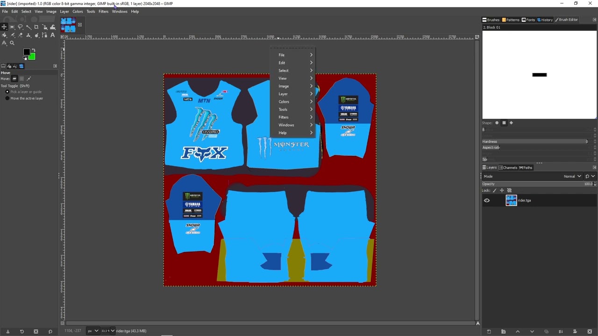Set Move mode to selection
The image size is (598, 336).
21,79
